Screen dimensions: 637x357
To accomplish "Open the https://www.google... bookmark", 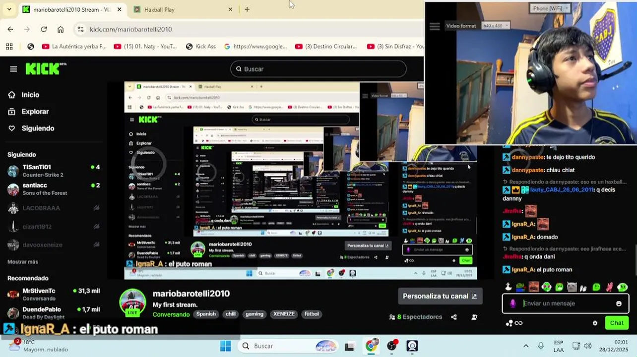I will click(x=255, y=47).
